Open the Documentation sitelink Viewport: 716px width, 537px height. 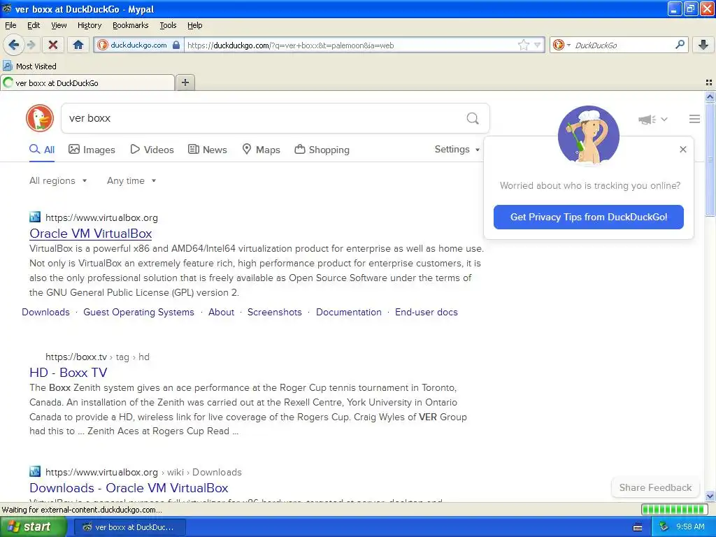(x=348, y=312)
